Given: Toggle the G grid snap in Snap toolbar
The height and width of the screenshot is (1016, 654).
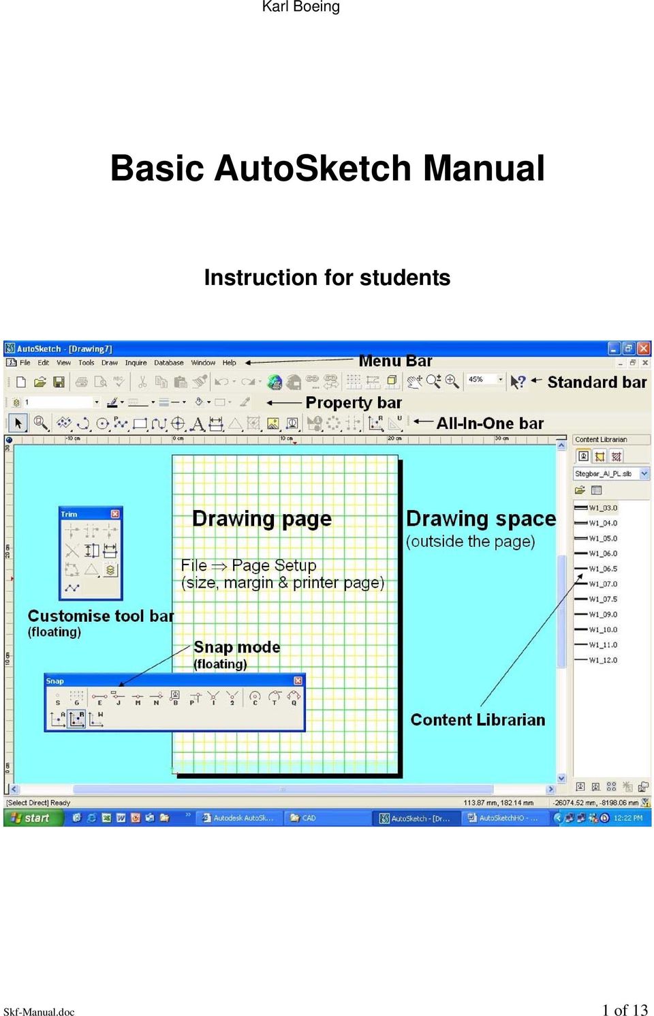Looking at the screenshot, I should click(76, 698).
